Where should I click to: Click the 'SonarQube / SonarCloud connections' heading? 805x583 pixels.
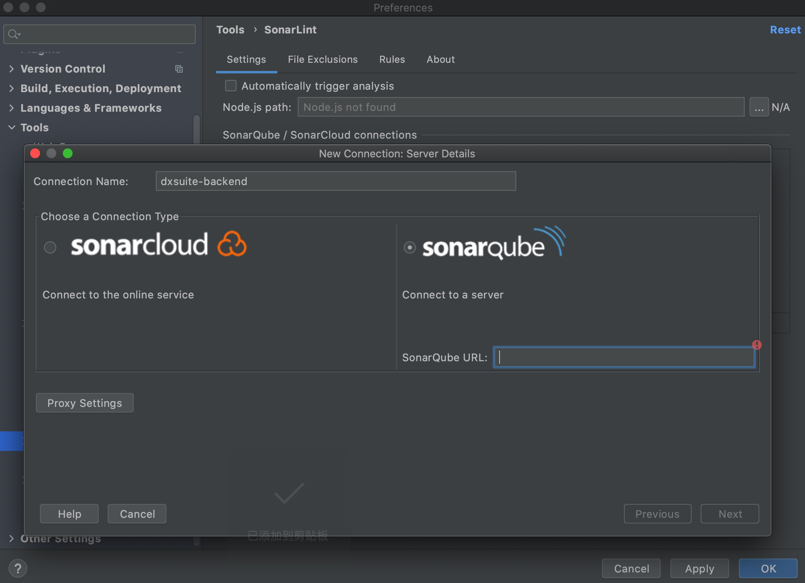[320, 135]
